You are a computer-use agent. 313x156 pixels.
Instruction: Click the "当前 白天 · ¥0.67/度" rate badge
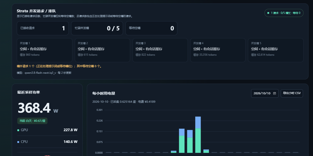tap(32, 121)
